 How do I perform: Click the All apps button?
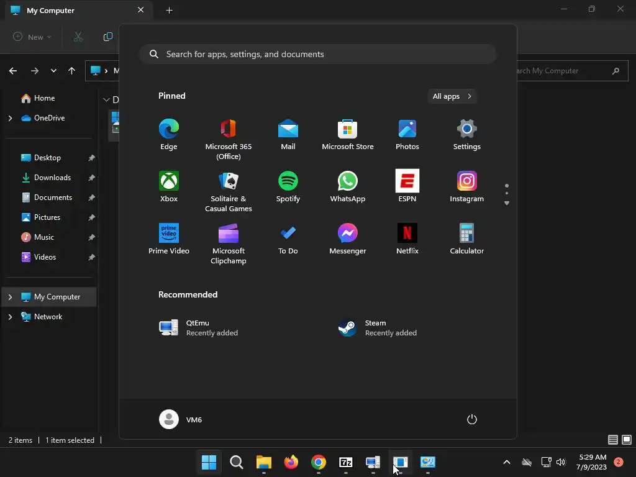tap(452, 96)
